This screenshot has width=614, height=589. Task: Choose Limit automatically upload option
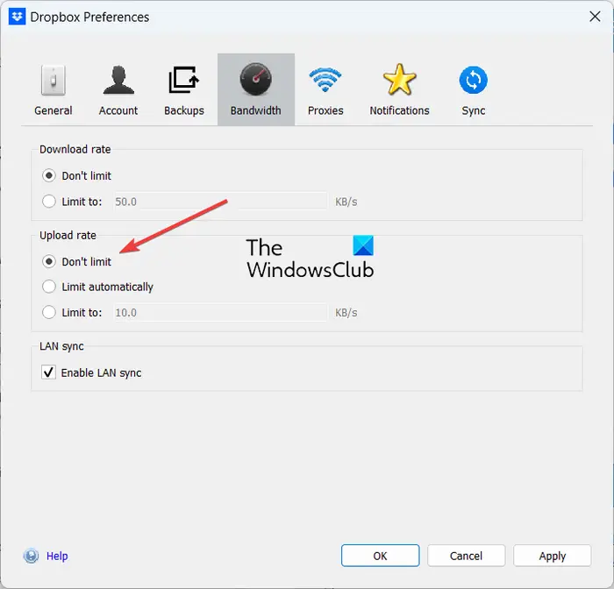click(49, 287)
